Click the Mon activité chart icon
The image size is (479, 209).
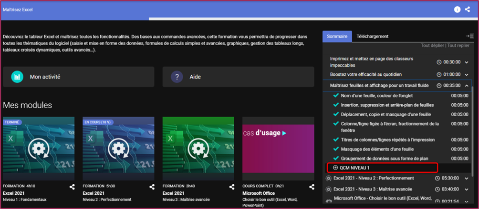[17, 77]
